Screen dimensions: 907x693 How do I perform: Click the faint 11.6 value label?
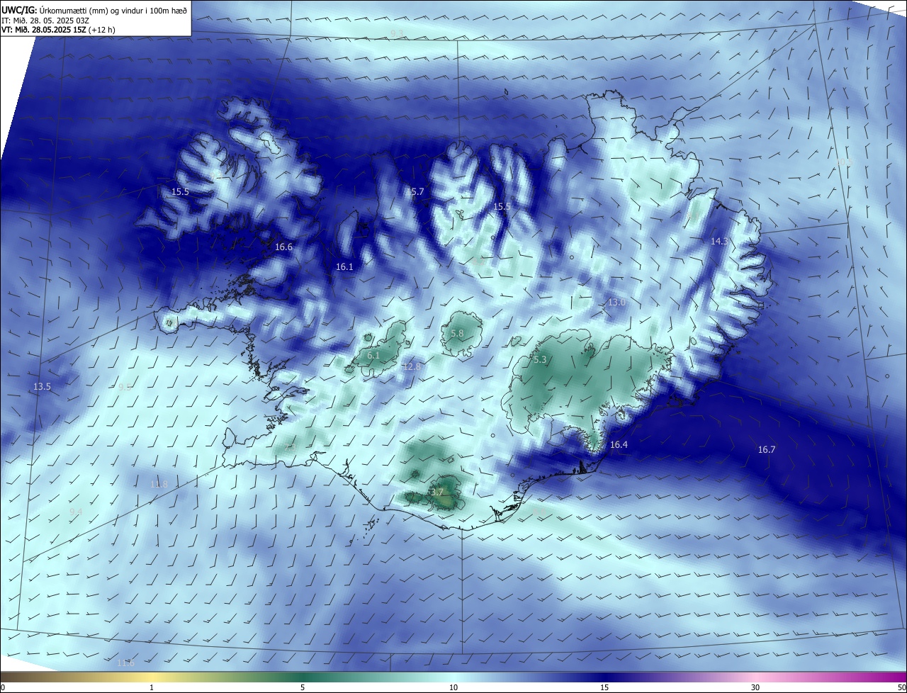[x=125, y=663]
